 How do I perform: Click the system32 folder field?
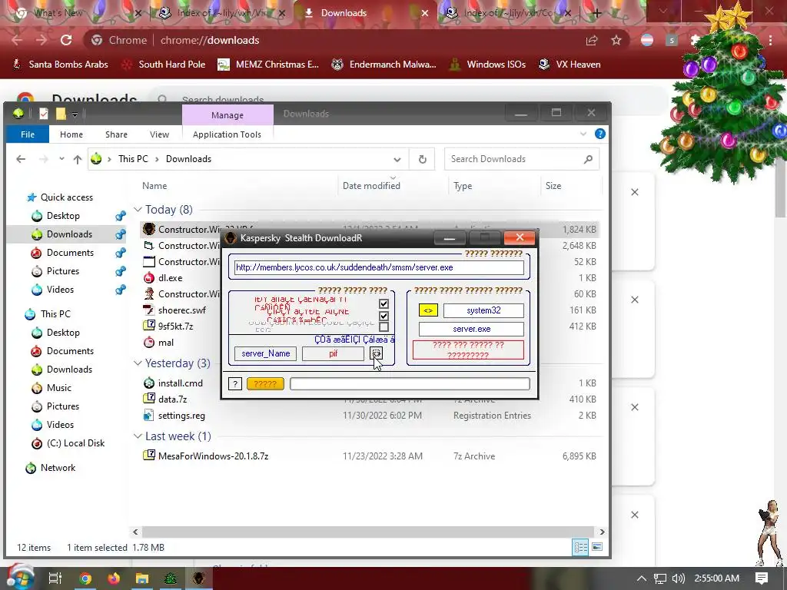tap(483, 310)
